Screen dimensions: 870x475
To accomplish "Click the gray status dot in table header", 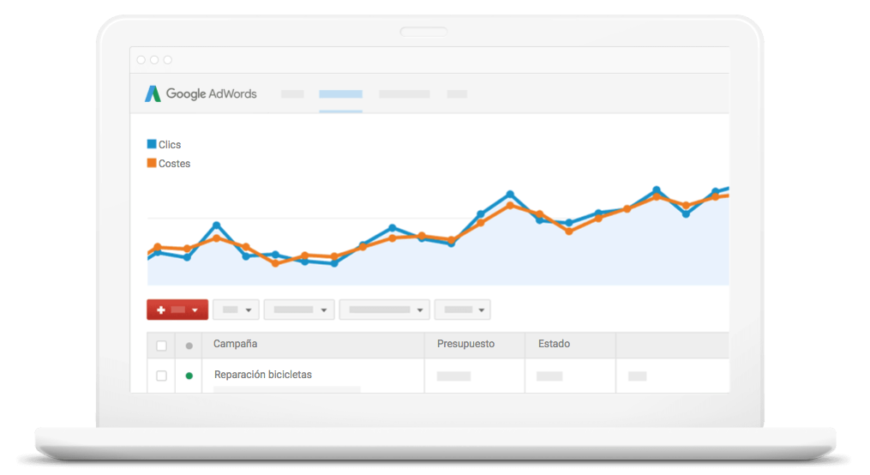I will point(189,346).
